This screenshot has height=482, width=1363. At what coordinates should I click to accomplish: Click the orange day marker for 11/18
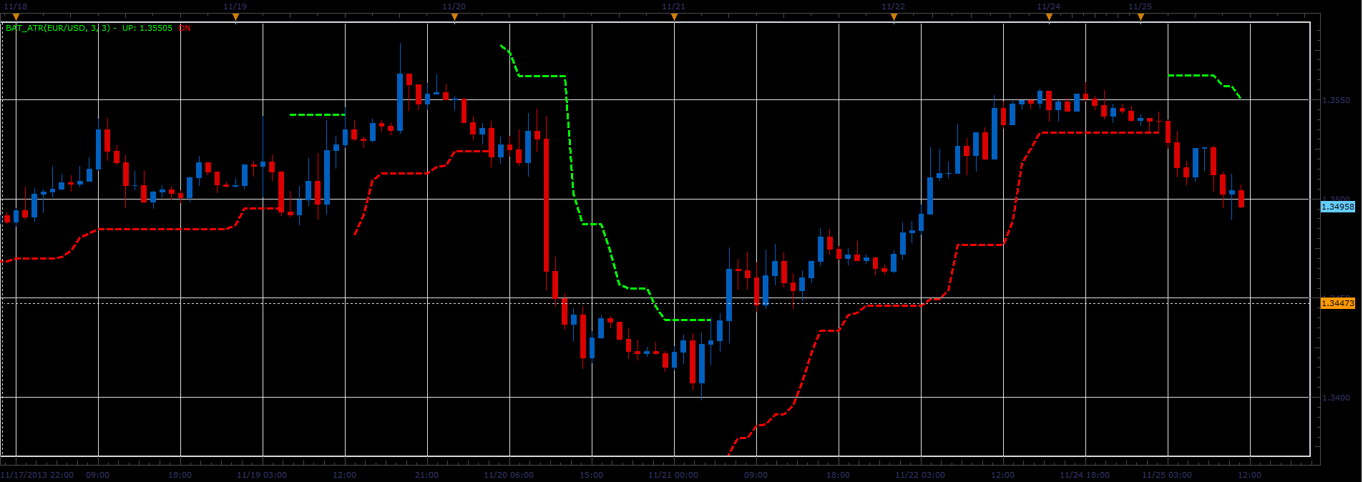tap(16, 17)
